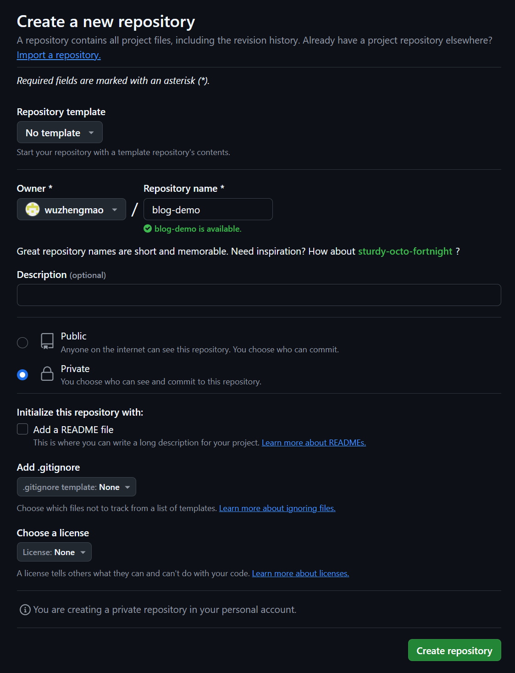Click the green availability checkmark icon
Screen dimensions: 515x673
pos(148,228)
